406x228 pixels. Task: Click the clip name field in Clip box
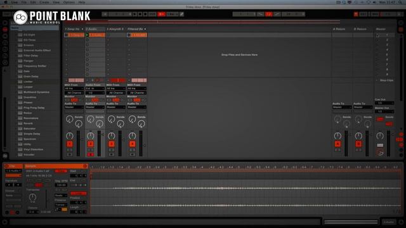(13, 171)
